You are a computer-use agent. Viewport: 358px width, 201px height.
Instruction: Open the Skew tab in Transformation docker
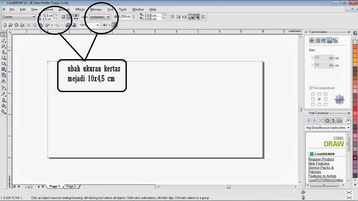[x=335, y=40]
